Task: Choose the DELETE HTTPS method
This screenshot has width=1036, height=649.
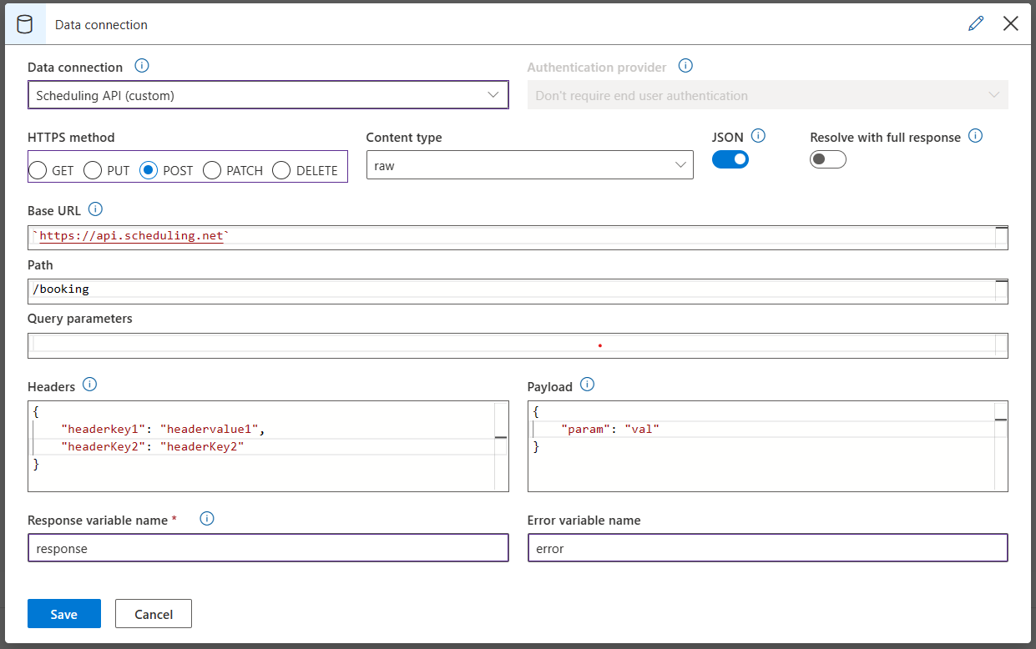Action: click(x=281, y=169)
